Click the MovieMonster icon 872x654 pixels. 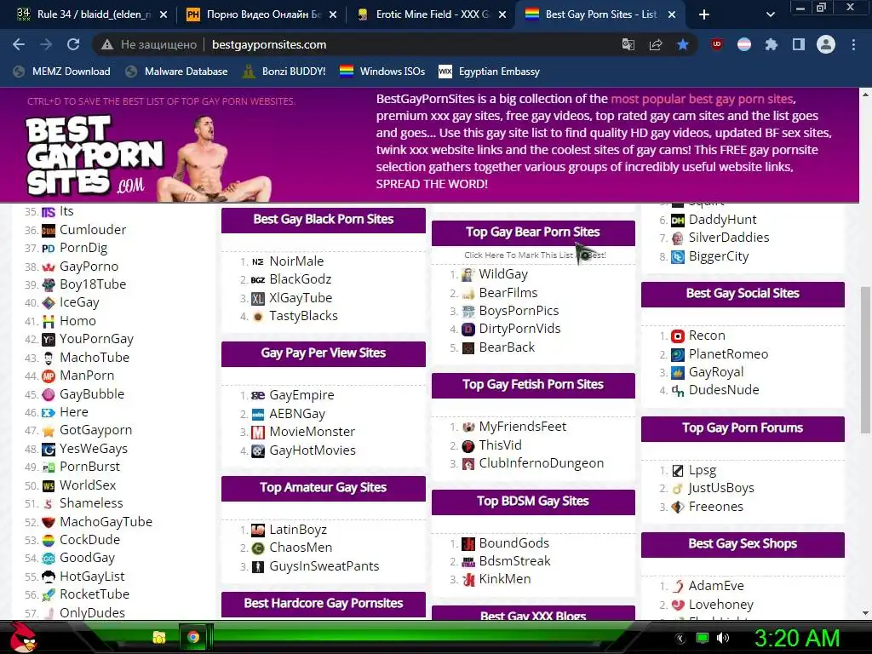click(257, 432)
